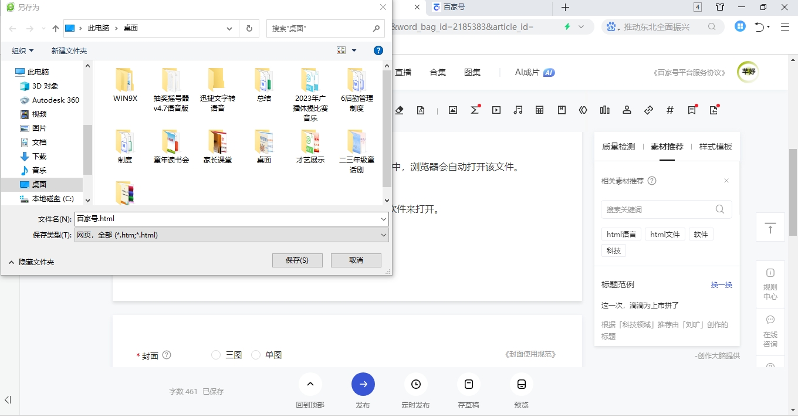The width and height of the screenshot is (798, 417).
Task: Click the insert link chain icon
Action: [648, 110]
